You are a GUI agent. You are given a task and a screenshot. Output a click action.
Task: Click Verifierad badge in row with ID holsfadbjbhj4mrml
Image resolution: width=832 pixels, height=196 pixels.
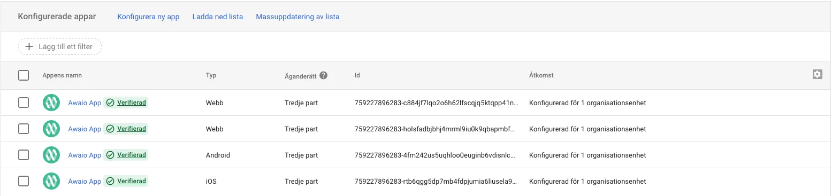pyautogui.click(x=126, y=129)
